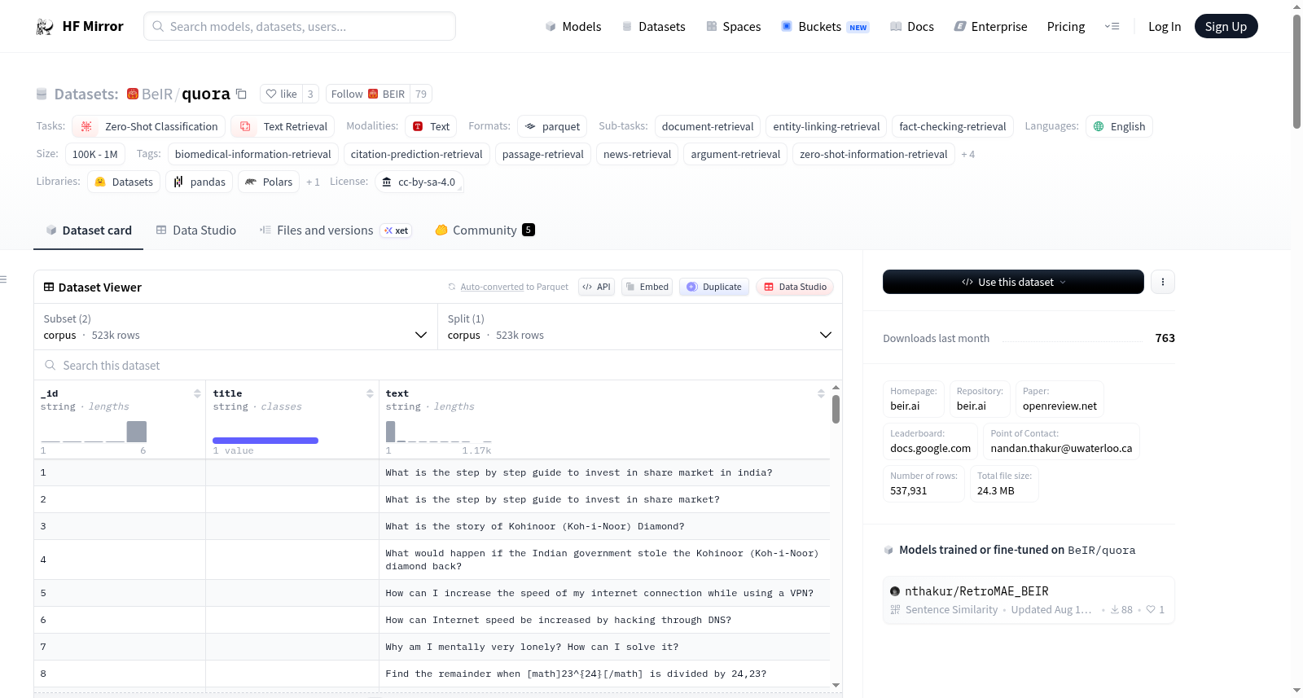Click the BeIR organization avatar icon
1303x698 pixels.
pos(133,94)
